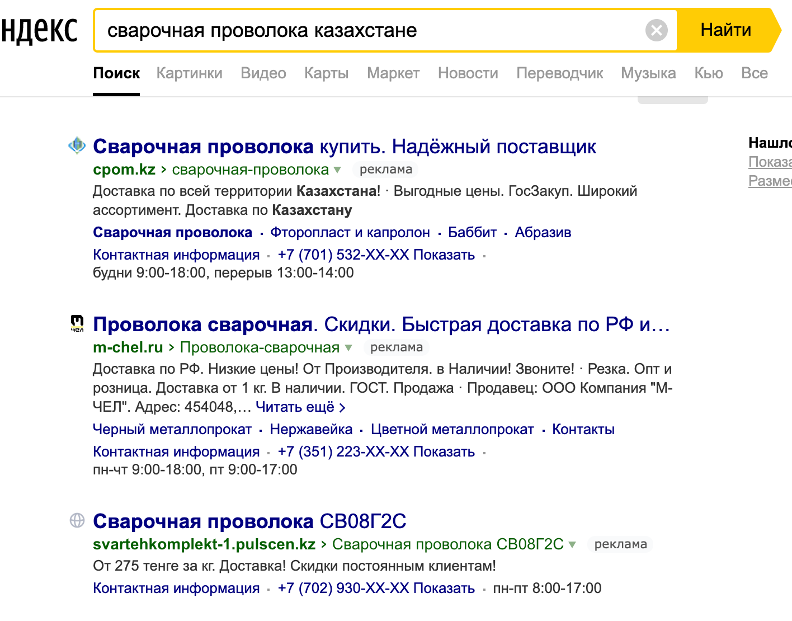Open the Карты tab
The width and height of the screenshot is (792, 621).
326,73
